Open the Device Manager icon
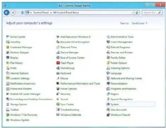The width and height of the screenshot is (166, 128). [x=58, y=52]
